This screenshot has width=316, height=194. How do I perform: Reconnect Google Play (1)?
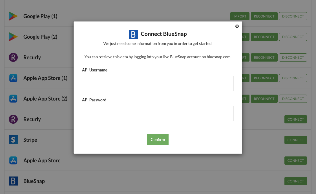[x=264, y=16]
